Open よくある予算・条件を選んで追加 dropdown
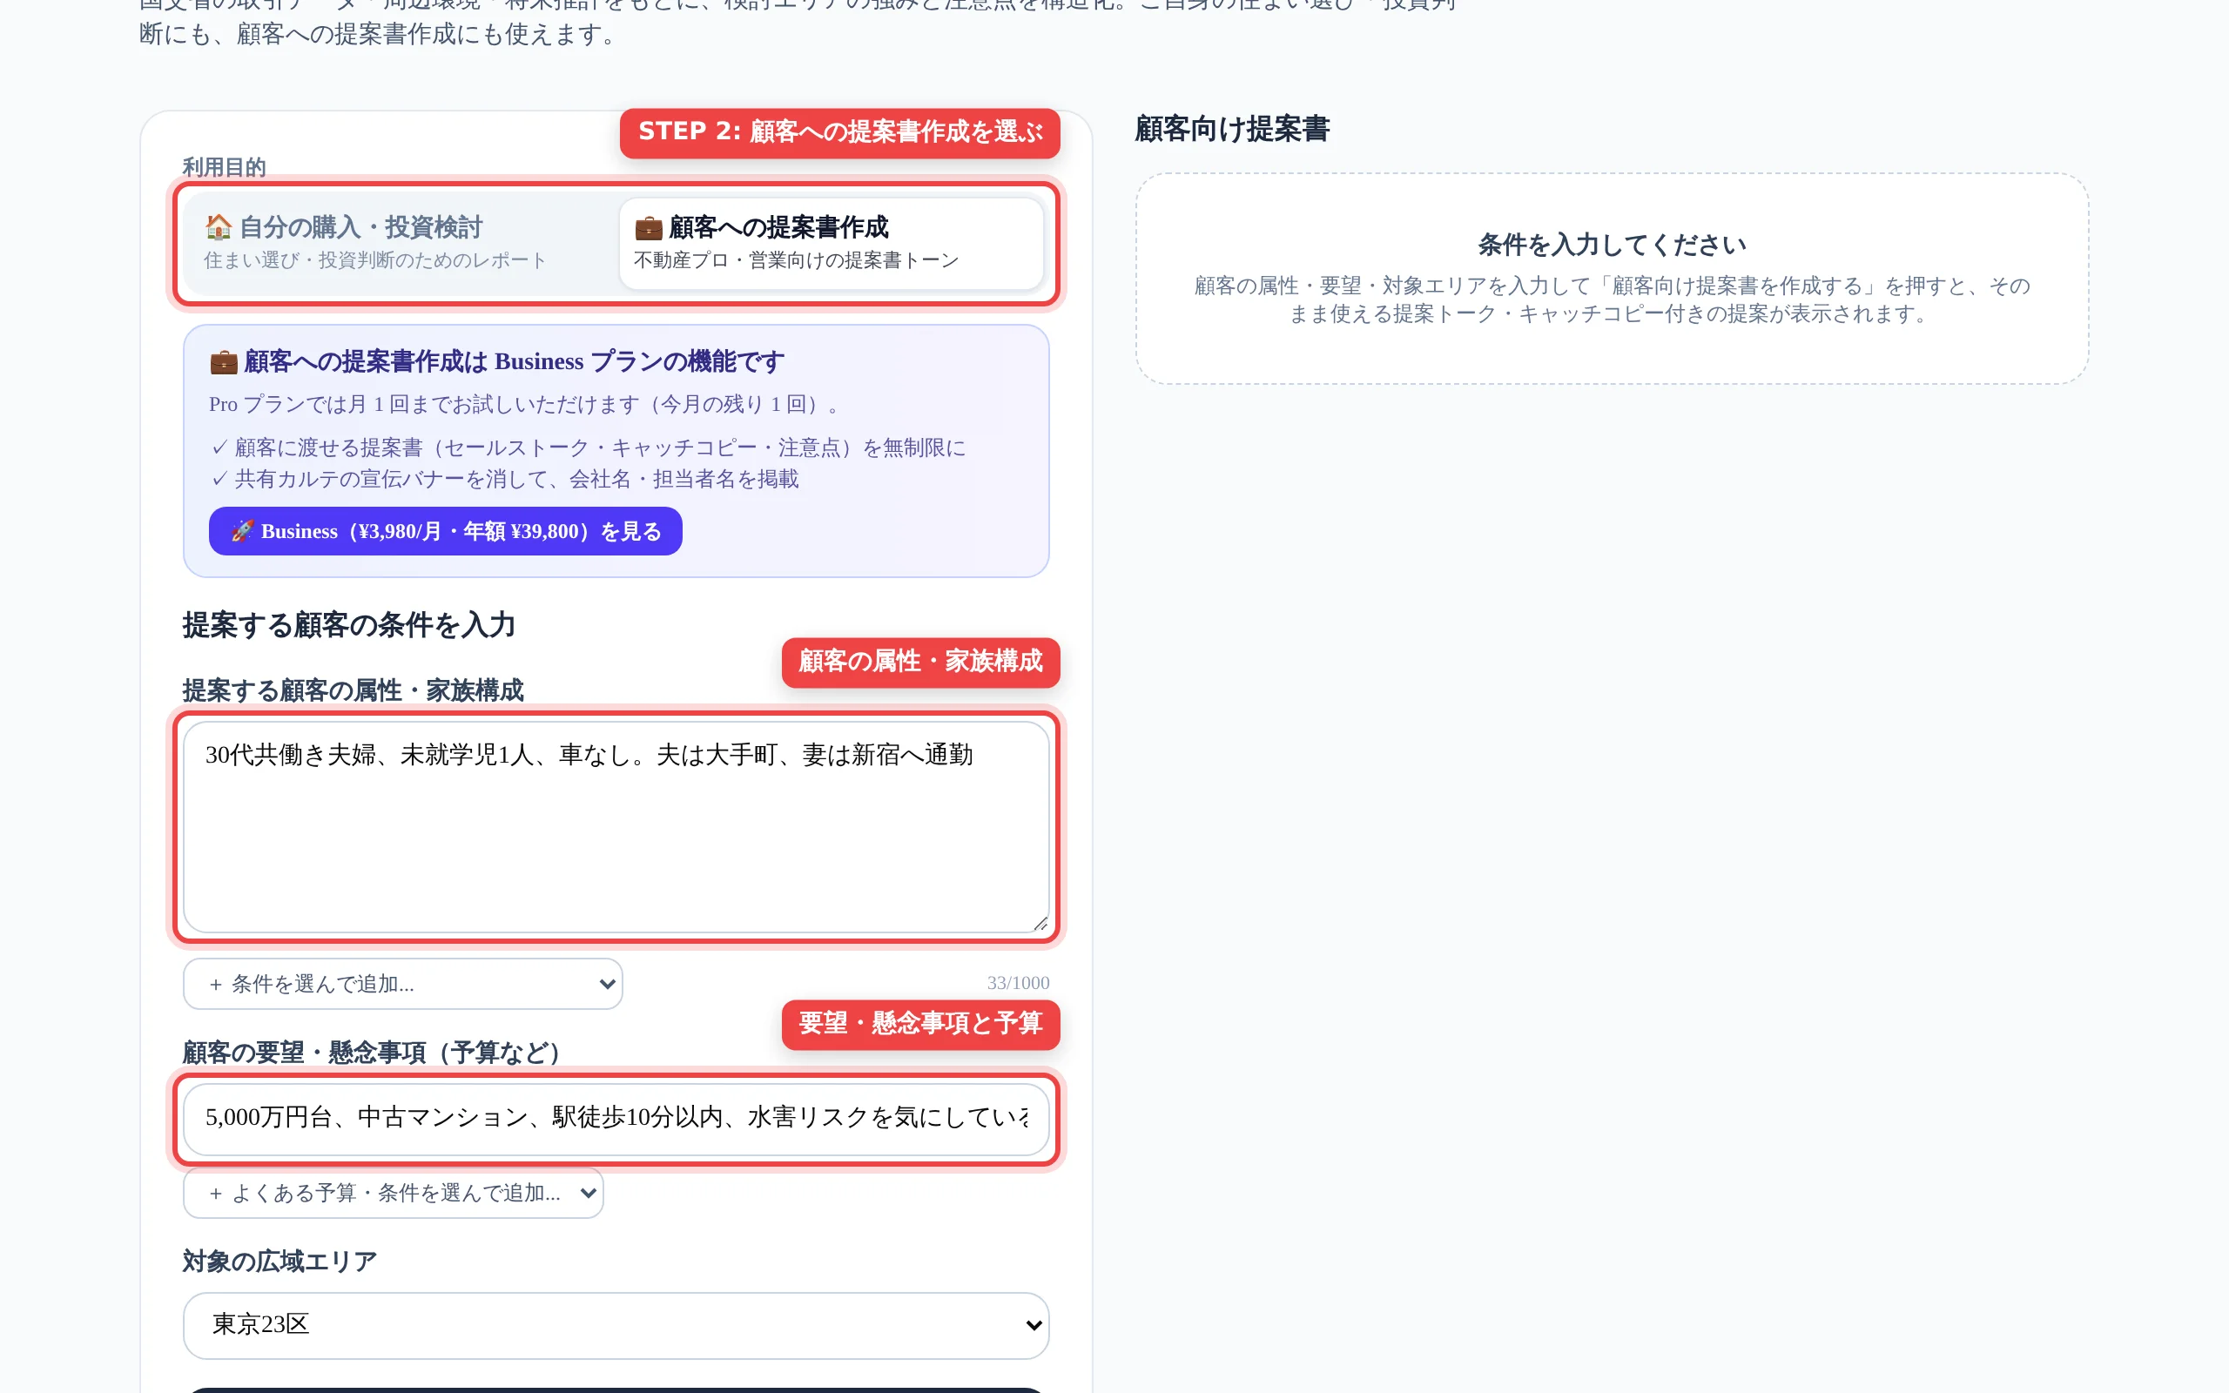Viewport: 2229px width, 1393px height. pyautogui.click(x=394, y=1193)
